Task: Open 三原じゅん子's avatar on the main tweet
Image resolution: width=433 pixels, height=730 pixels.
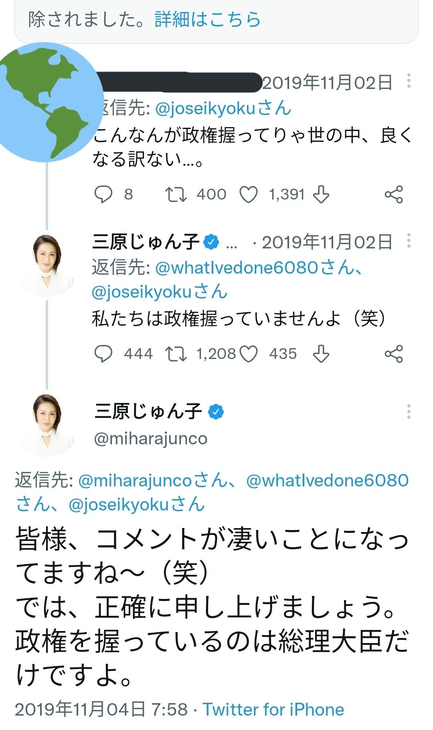Action: point(47,425)
